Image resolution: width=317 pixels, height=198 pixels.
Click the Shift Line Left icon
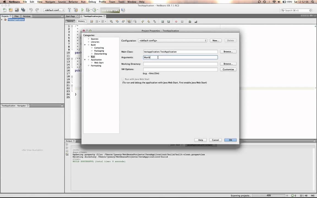tap(162, 21)
